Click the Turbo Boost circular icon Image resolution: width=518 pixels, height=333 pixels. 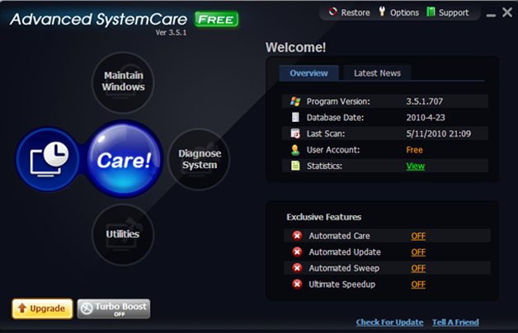point(87,308)
